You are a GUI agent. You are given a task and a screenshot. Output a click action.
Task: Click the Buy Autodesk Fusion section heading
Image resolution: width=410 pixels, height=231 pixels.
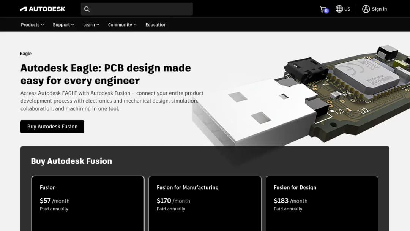[71, 161]
